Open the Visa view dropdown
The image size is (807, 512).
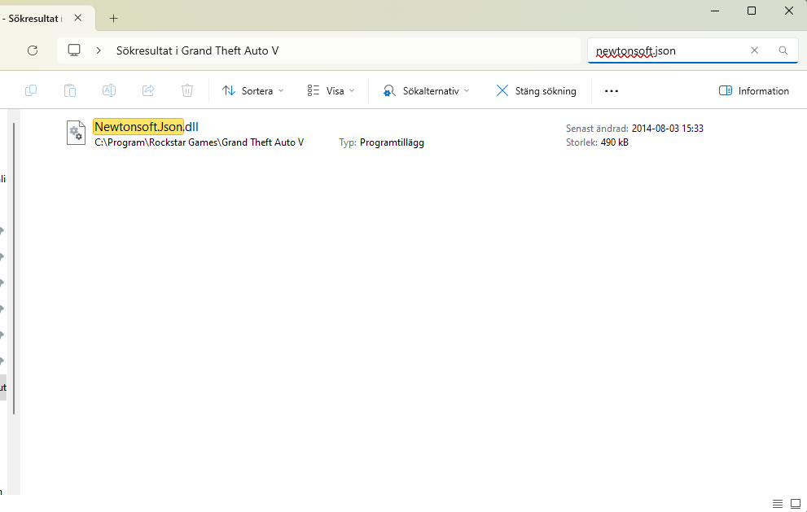(x=331, y=91)
